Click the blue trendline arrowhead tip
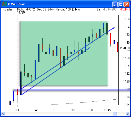Viewport: 131px width, 117px height. click(x=114, y=28)
